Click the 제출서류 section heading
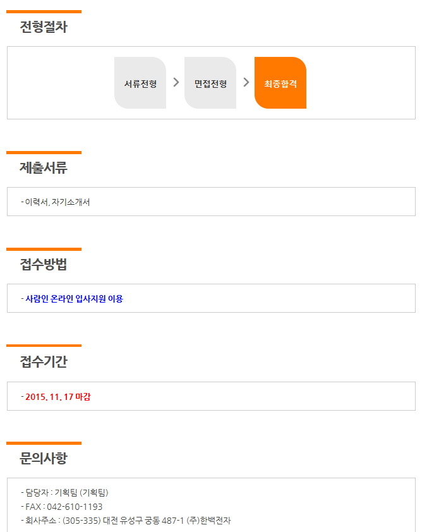 [44, 168]
